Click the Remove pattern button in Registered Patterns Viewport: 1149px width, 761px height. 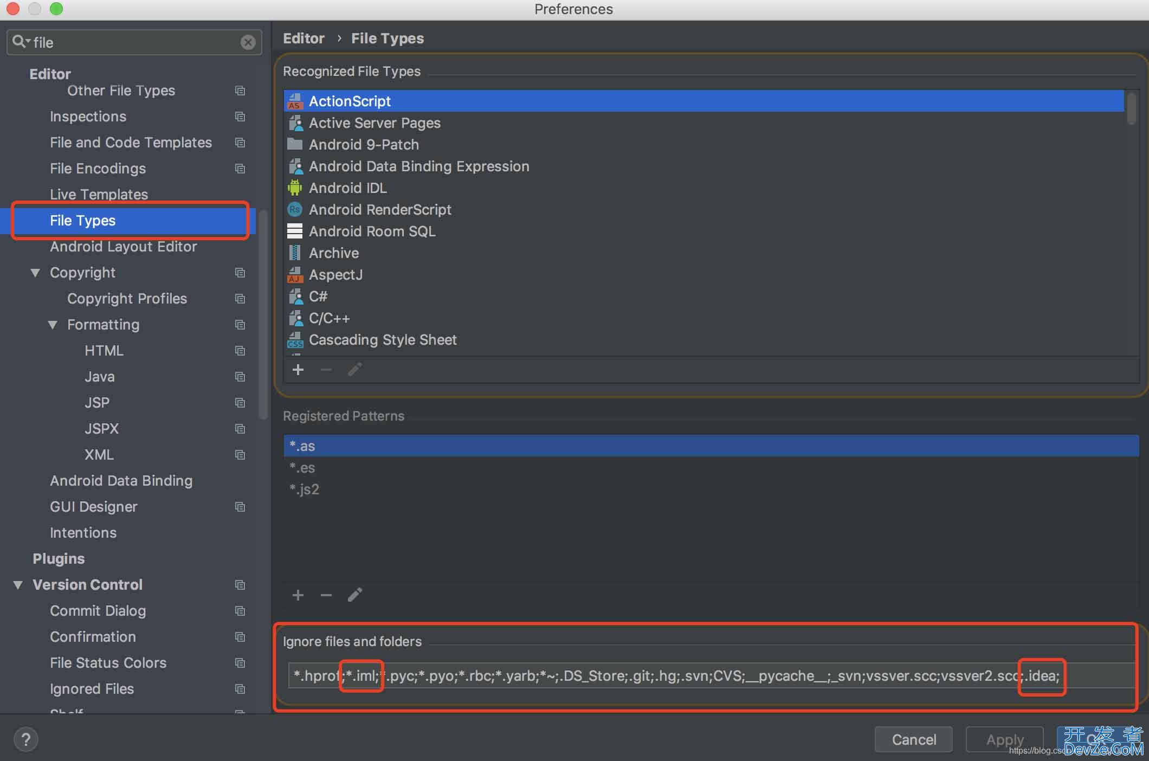(x=326, y=595)
